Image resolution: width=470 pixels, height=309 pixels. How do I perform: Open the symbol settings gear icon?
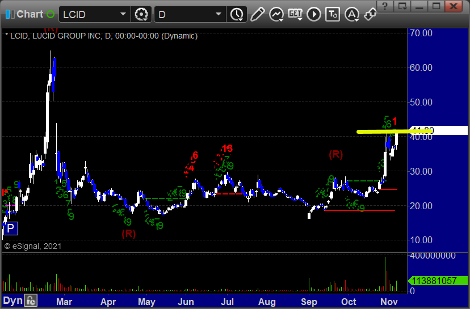(141, 14)
